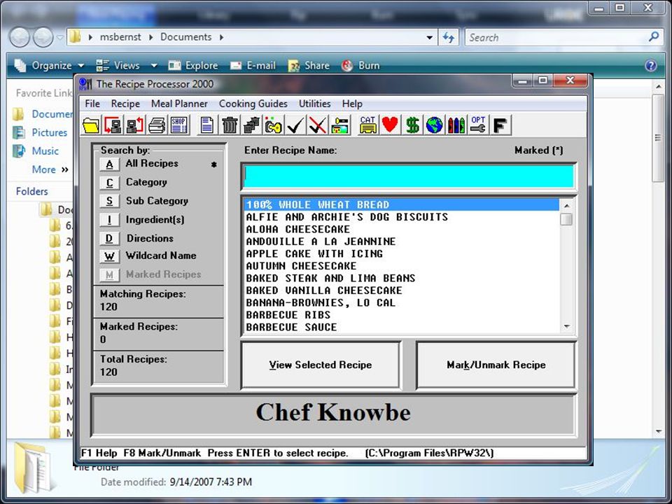Click the blue-lined document toolbar icon
The height and width of the screenshot is (504, 672).
click(207, 125)
